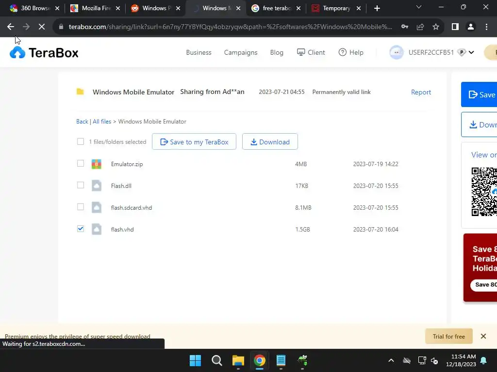Go back with browser back arrow

pos(11,27)
